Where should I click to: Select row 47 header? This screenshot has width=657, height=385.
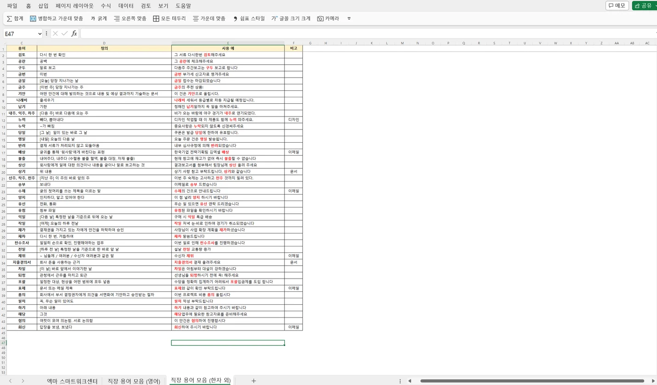tap(3, 343)
